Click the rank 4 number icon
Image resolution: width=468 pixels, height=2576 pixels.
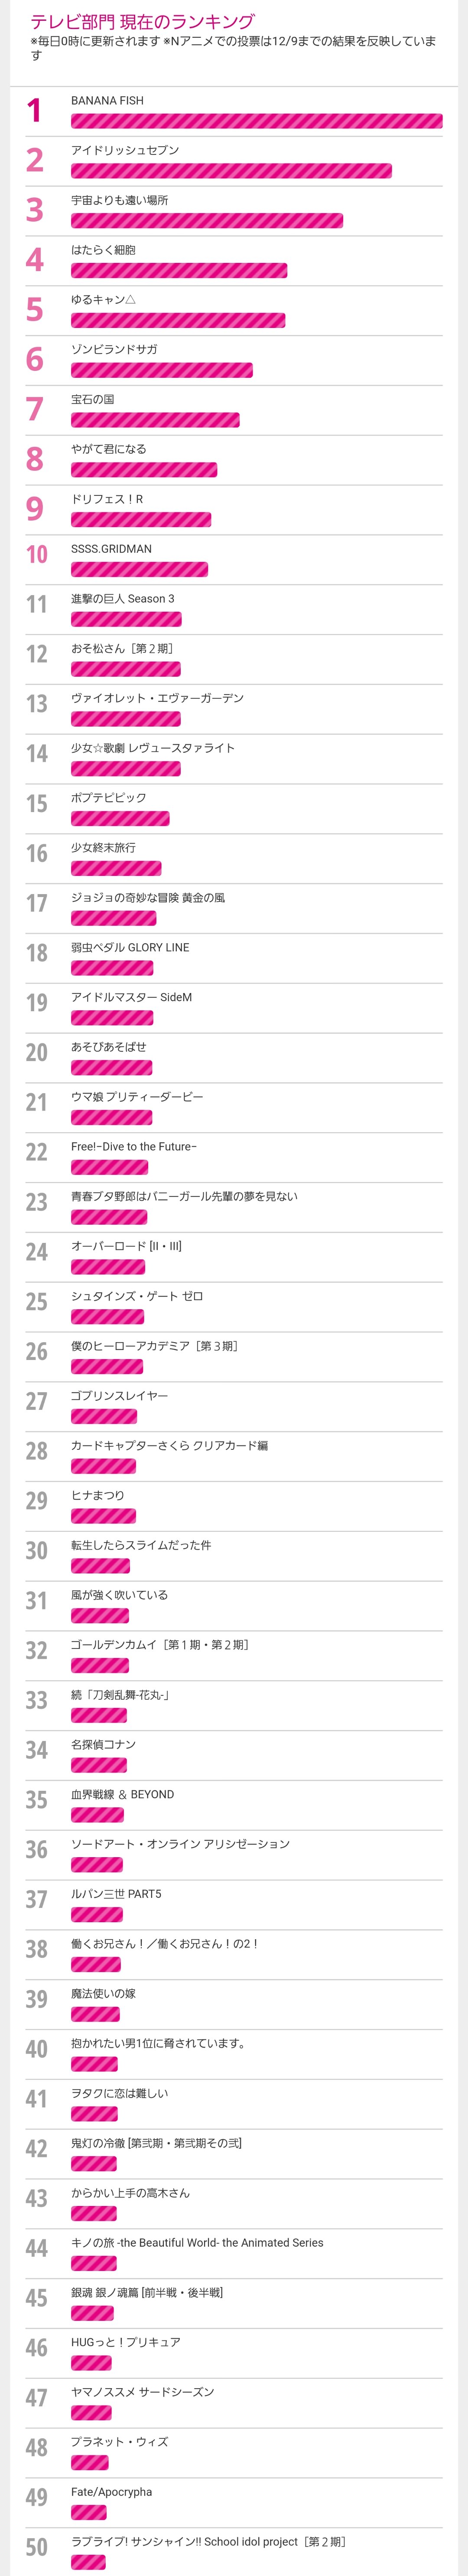tap(35, 260)
